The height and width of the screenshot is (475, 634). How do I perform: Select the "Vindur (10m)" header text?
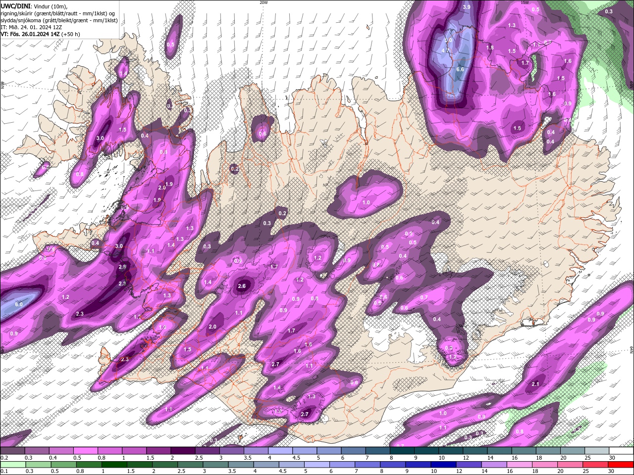[51, 6]
